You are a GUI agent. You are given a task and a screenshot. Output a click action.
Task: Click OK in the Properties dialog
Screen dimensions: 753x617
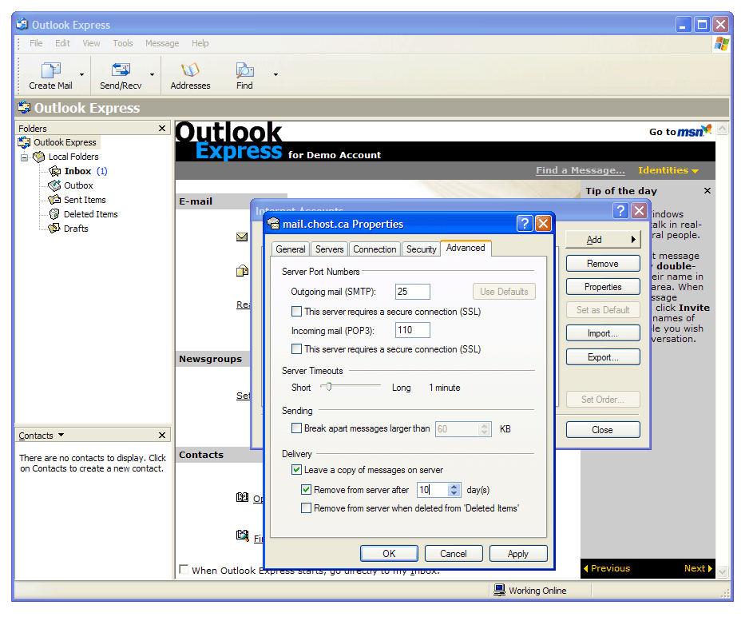point(389,554)
